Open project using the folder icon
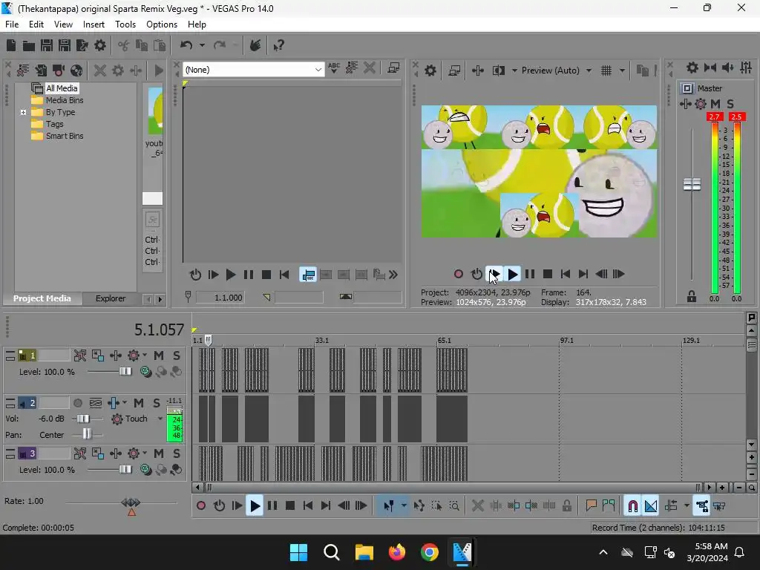 pos(29,45)
